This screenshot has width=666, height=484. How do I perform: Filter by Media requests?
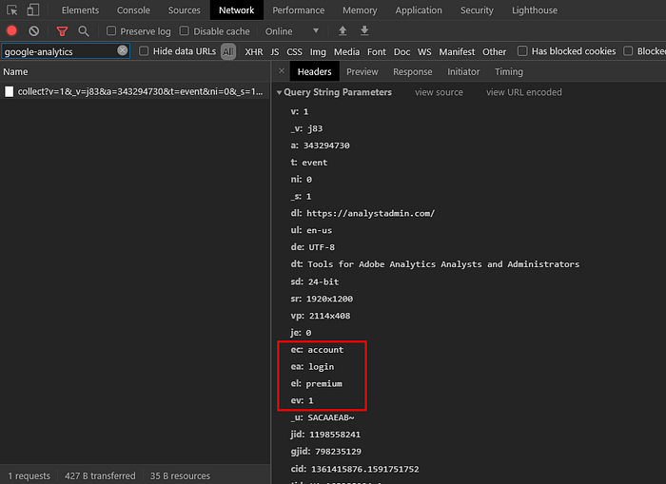tap(346, 51)
